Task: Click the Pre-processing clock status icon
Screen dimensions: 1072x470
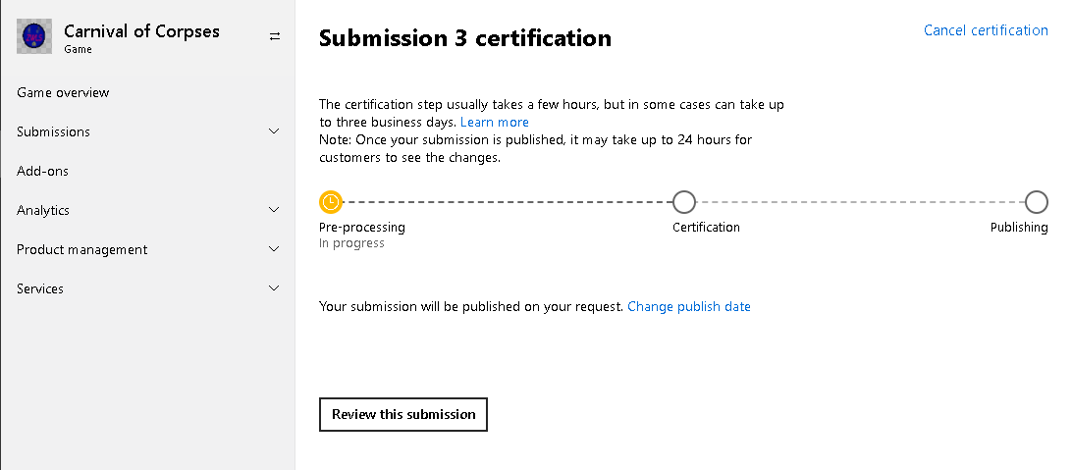Action: click(330, 202)
